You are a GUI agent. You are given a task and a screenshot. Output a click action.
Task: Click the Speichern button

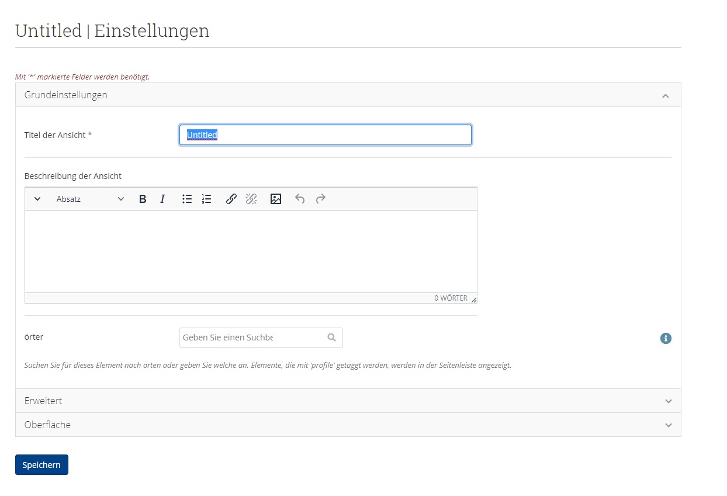41,465
